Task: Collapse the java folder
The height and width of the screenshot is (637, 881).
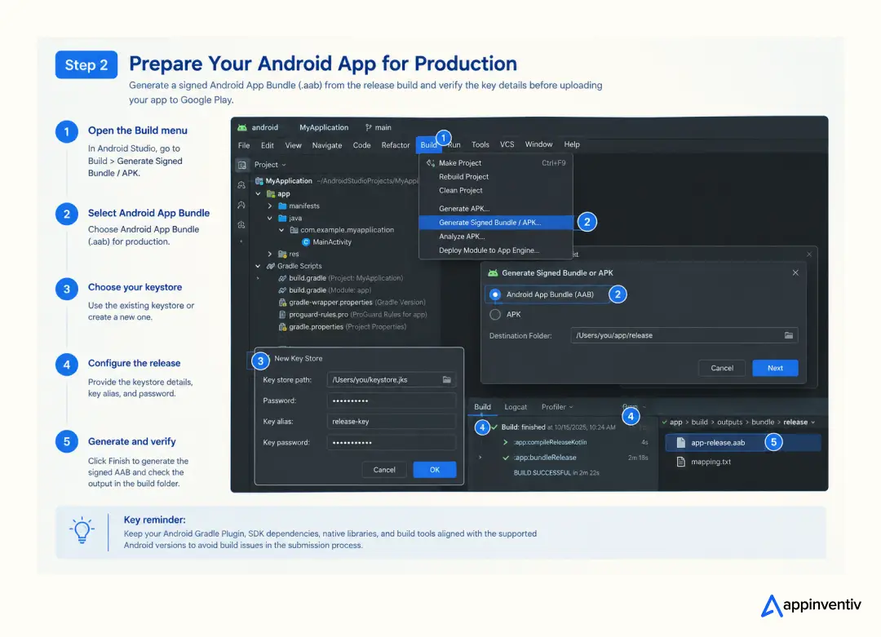Action: tap(270, 218)
